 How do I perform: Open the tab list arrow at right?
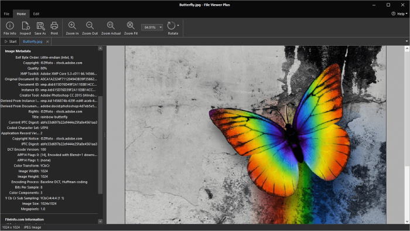pyautogui.click(x=406, y=41)
